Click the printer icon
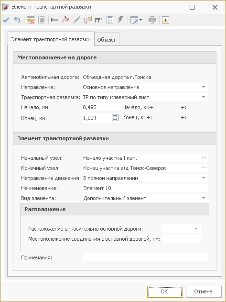The height and width of the screenshot is (302, 226). click(x=152, y=20)
